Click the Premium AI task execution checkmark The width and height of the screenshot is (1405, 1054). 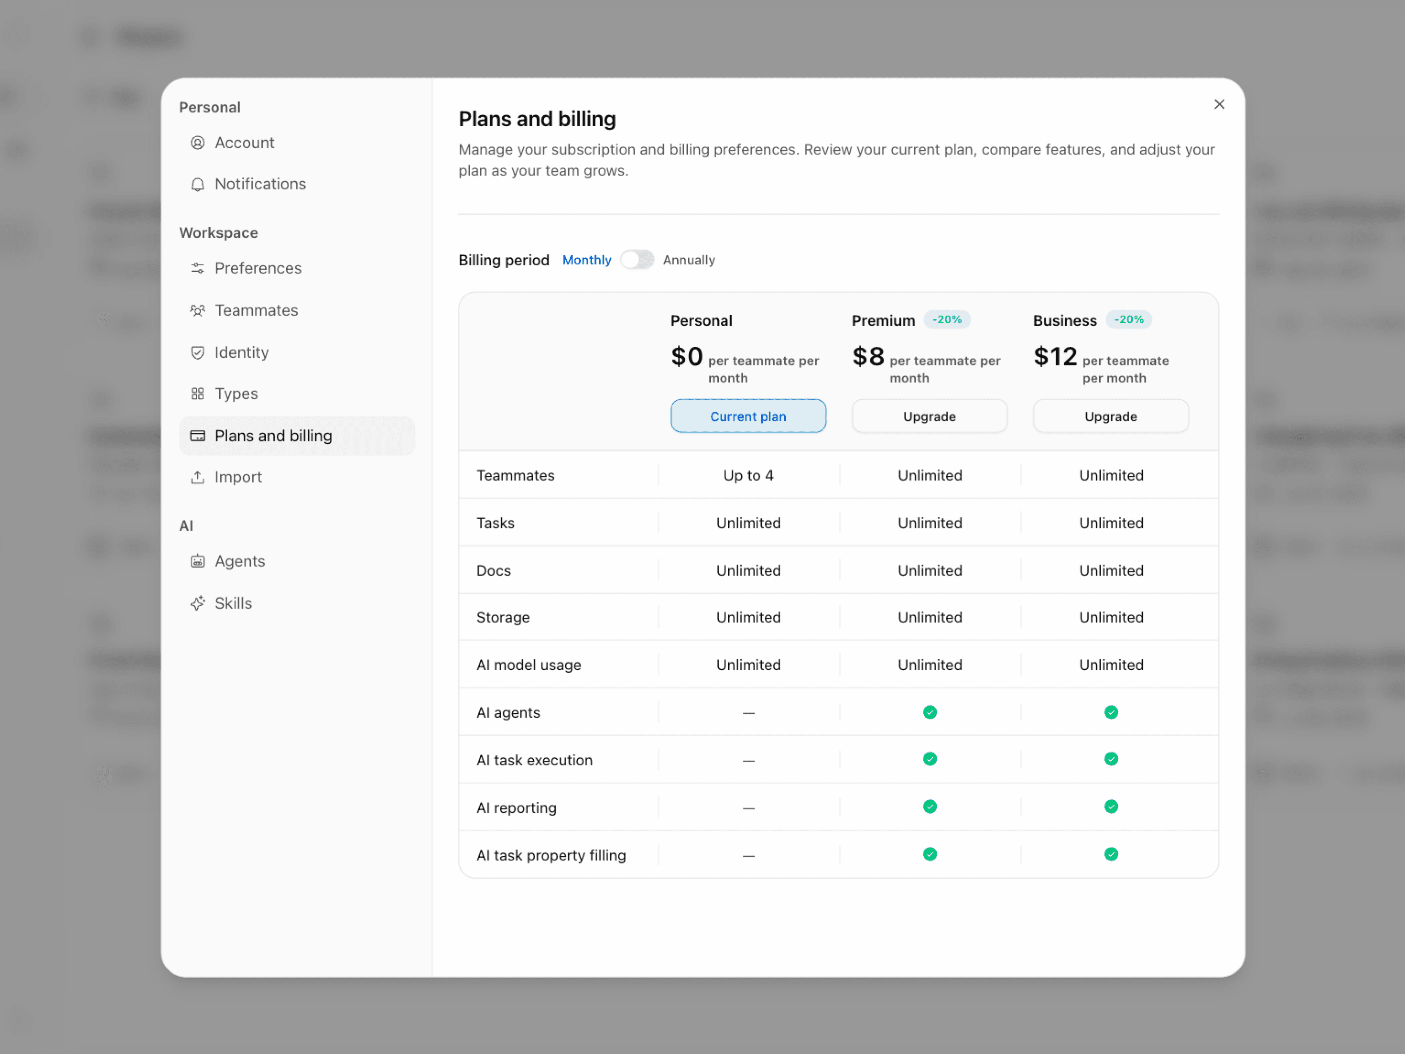point(929,759)
